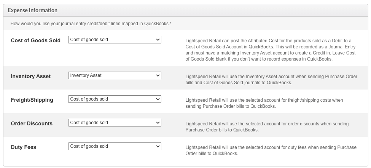Click the Cost of Goods Sold label

tap(35, 40)
